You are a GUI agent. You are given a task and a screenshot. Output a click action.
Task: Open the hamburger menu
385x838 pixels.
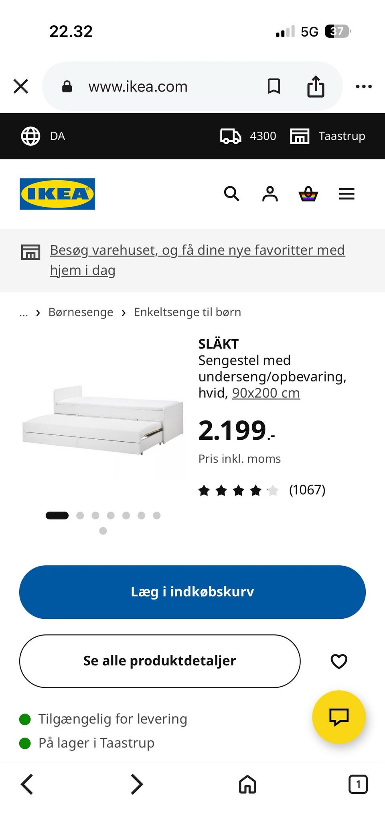pyautogui.click(x=346, y=194)
